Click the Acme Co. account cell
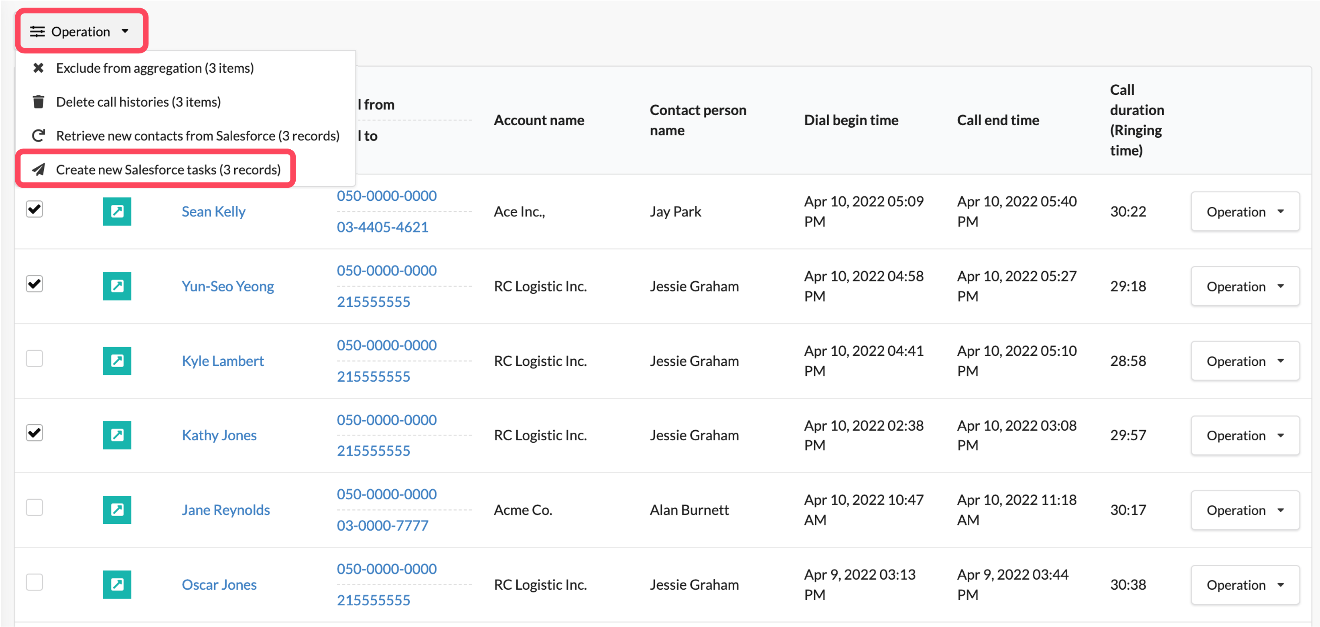This screenshot has width=1320, height=627. point(523,511)
